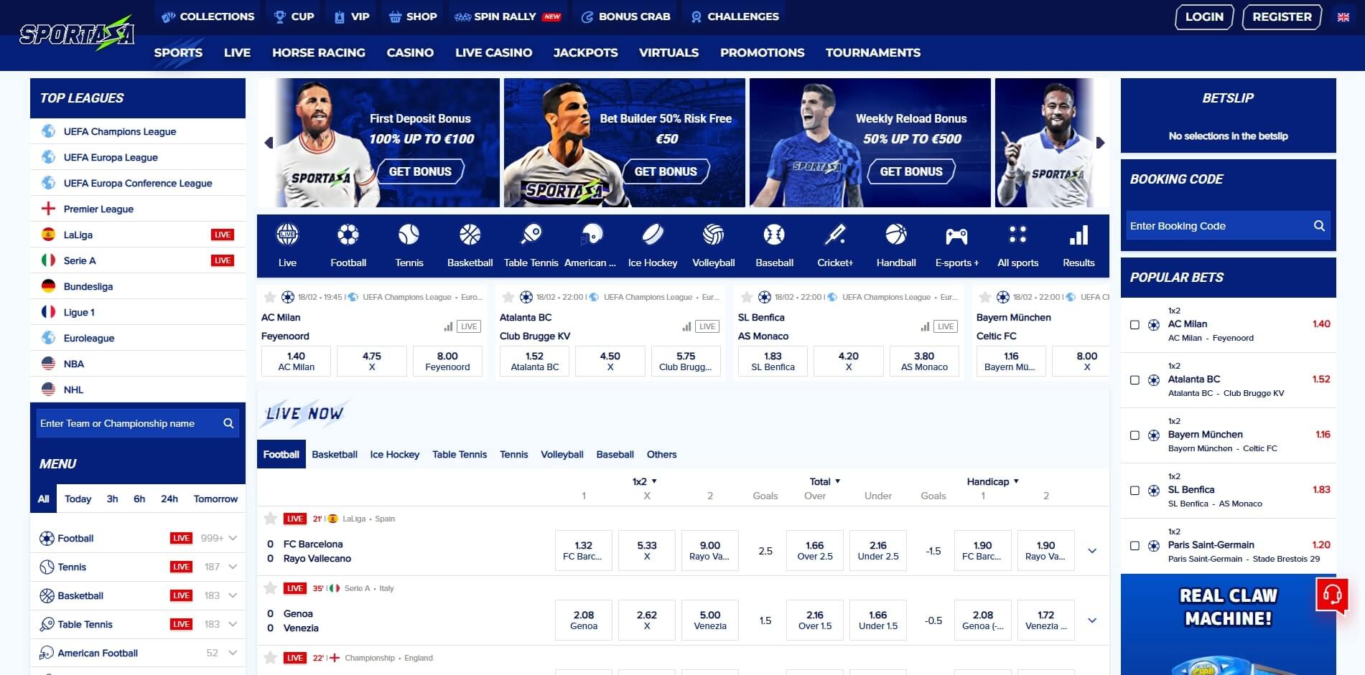Image resolution: width=1365 pixels, height=675 pixels.
Task: Open E-sports category icon
Action: point(956,235)
